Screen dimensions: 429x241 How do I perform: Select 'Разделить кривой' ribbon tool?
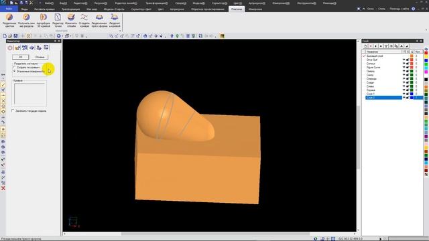coord(115,21)
